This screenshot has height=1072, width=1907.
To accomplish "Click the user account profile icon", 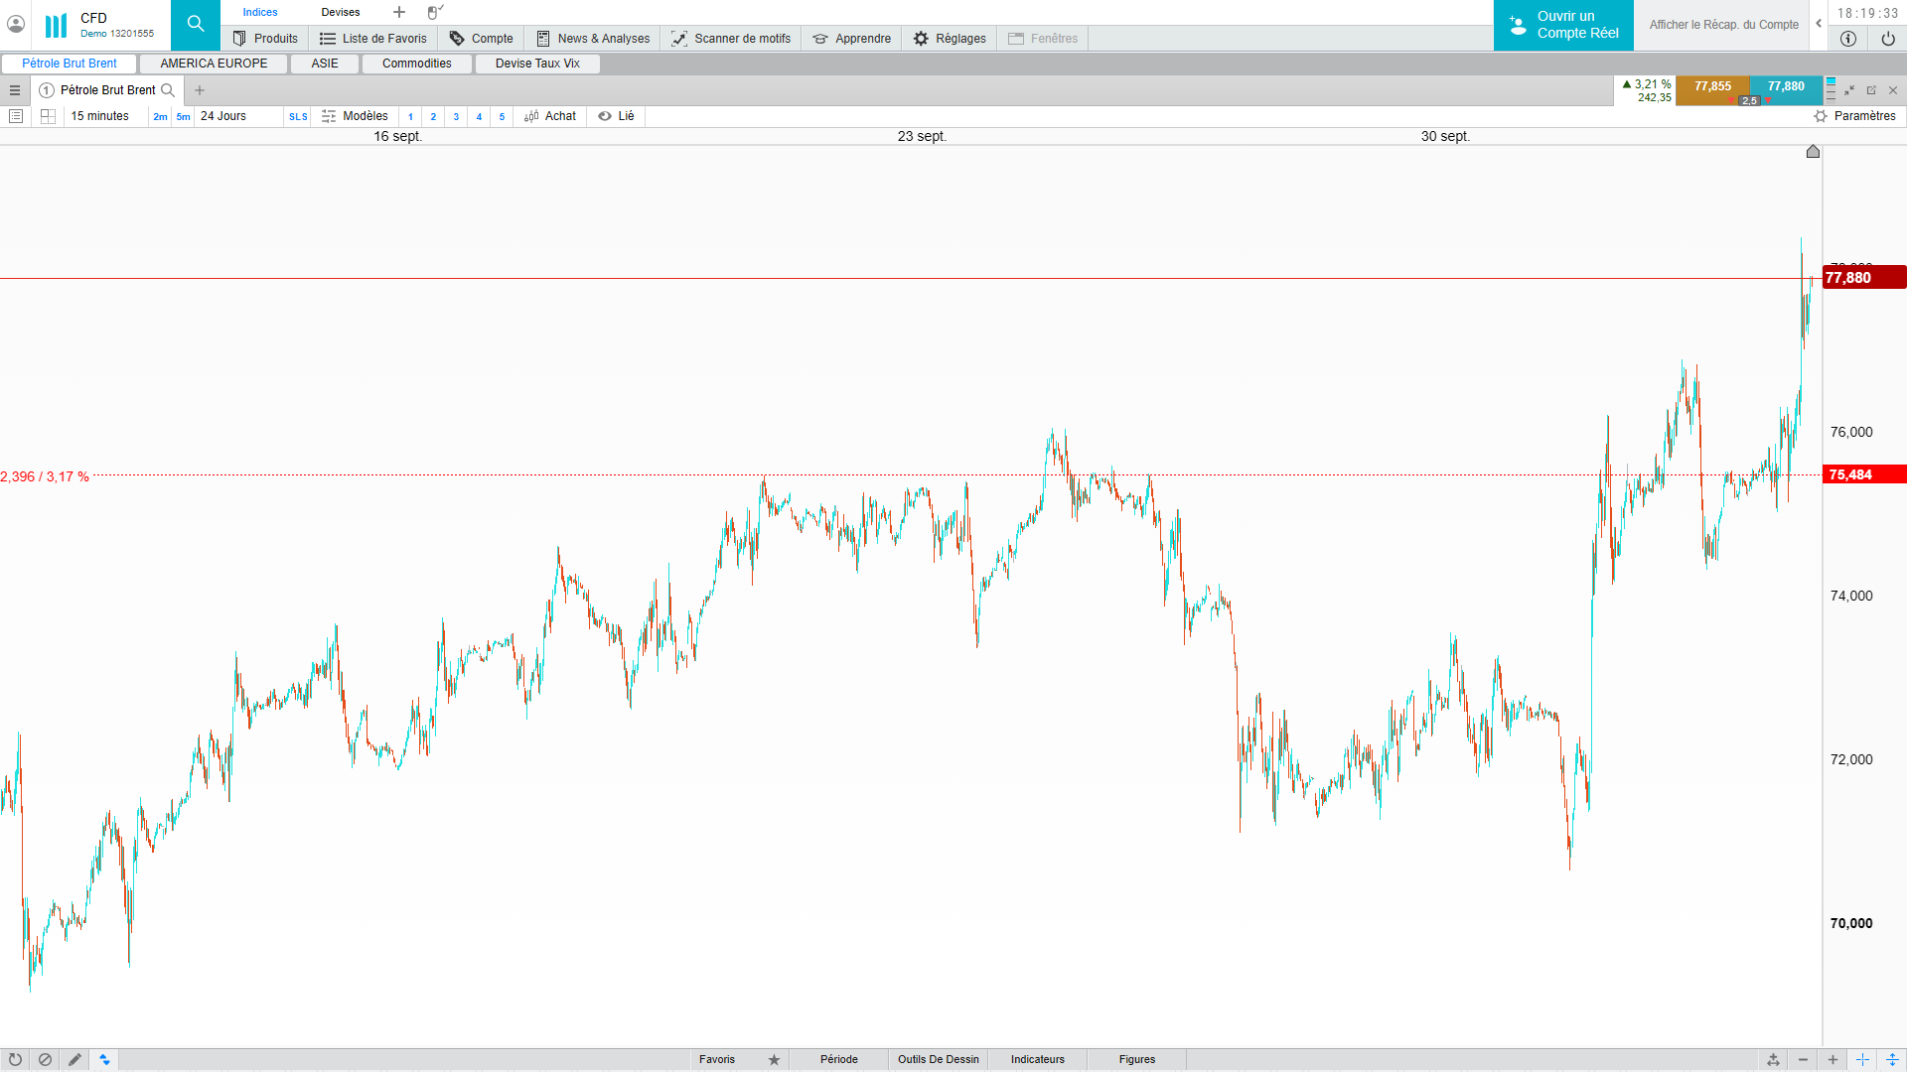I will point(16,24).
